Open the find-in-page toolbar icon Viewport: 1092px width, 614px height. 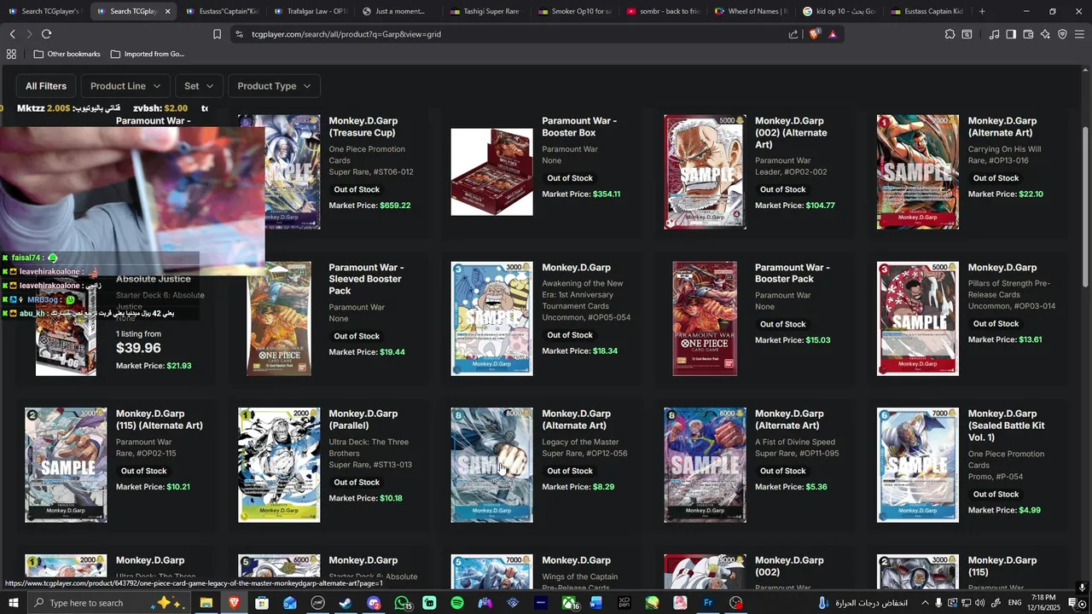coord(967,34)
